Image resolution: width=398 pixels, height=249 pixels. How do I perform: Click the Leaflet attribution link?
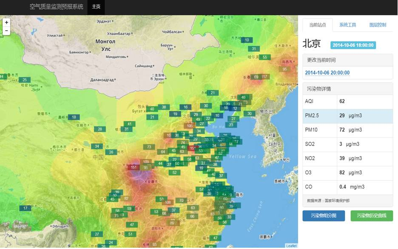point(291,246)
